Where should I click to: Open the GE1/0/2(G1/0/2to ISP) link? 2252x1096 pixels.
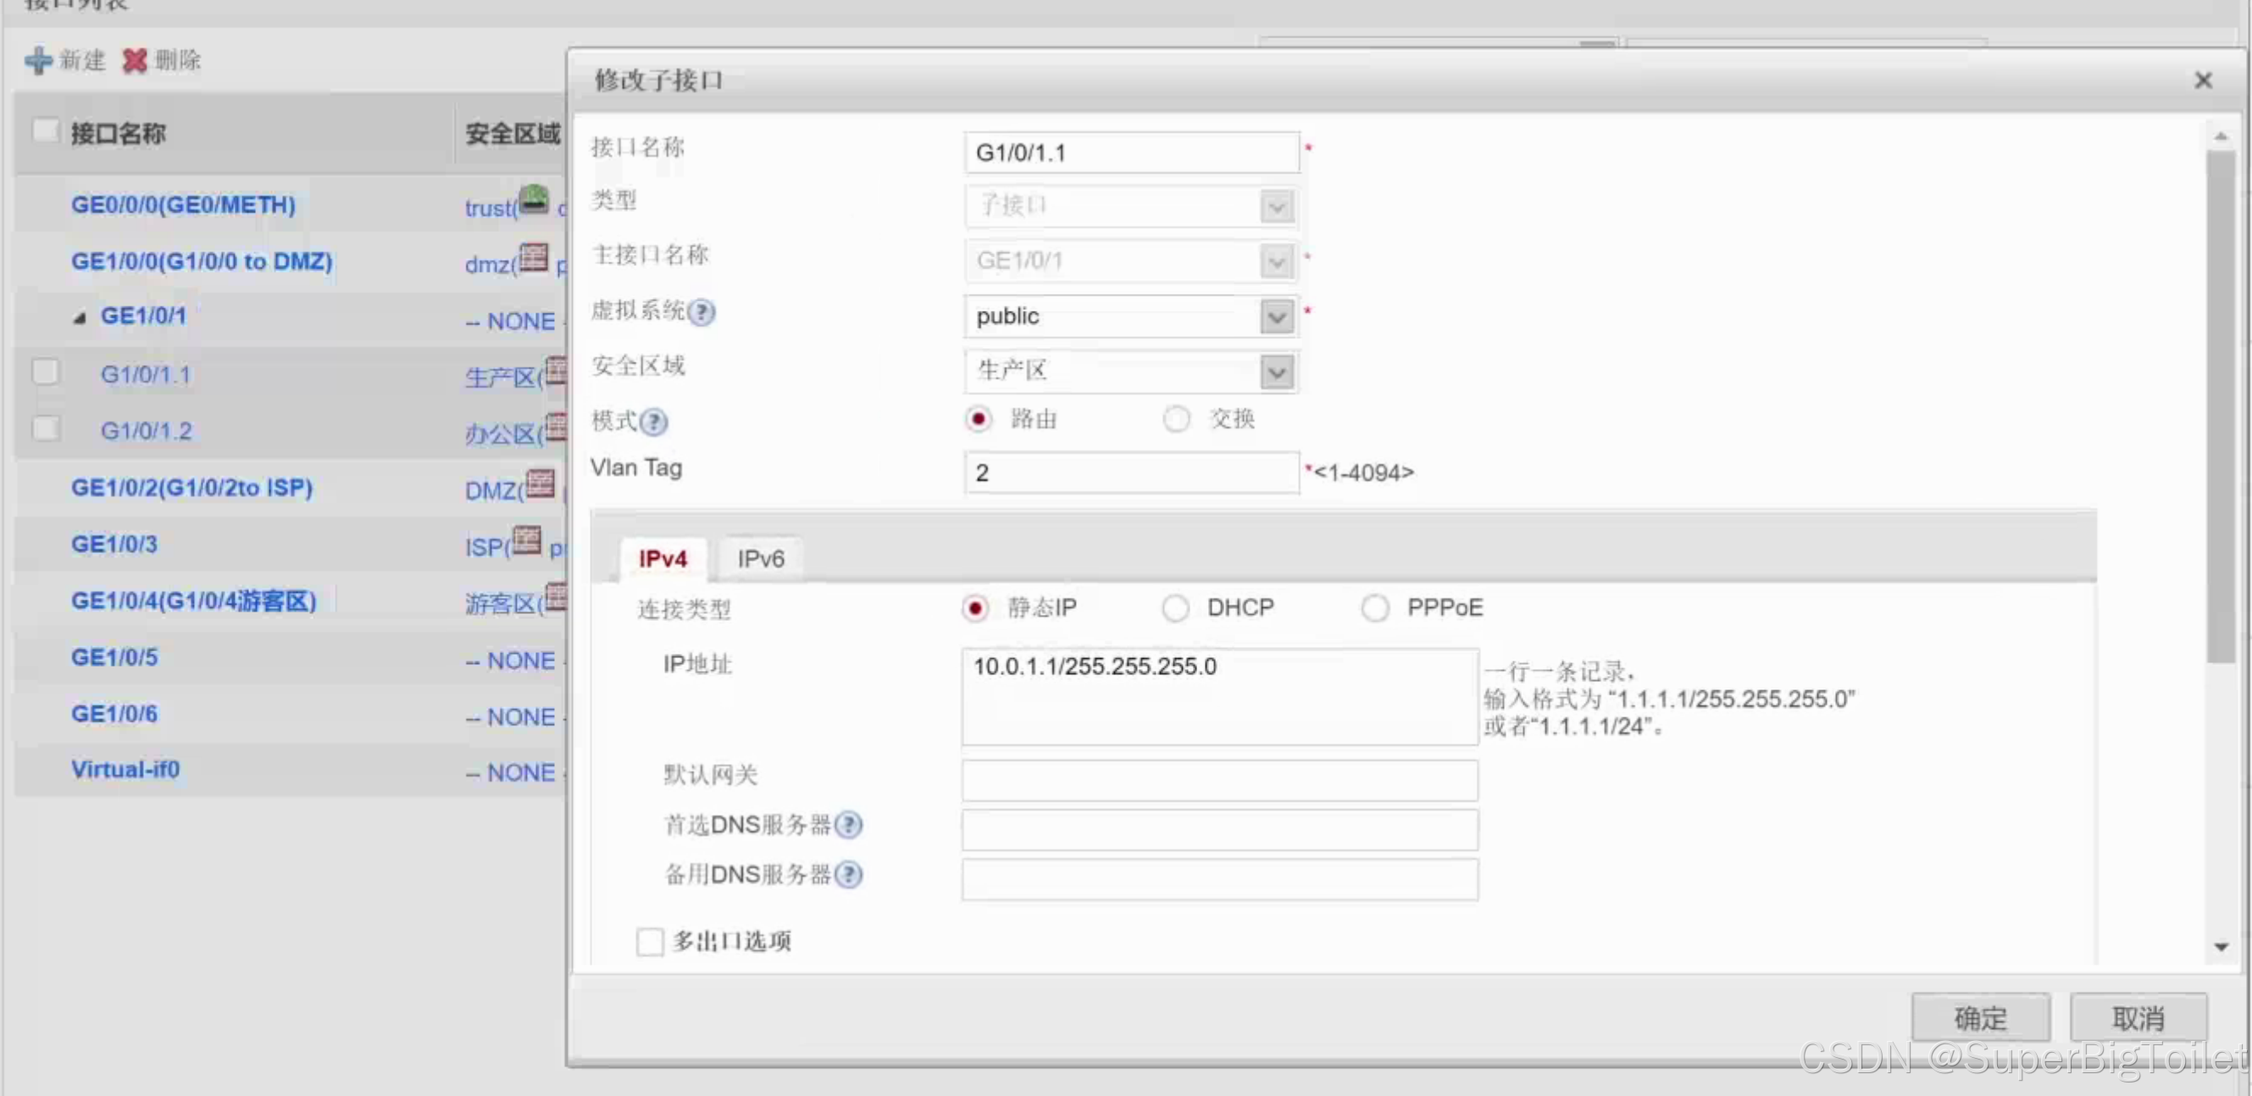pos(192,488)
